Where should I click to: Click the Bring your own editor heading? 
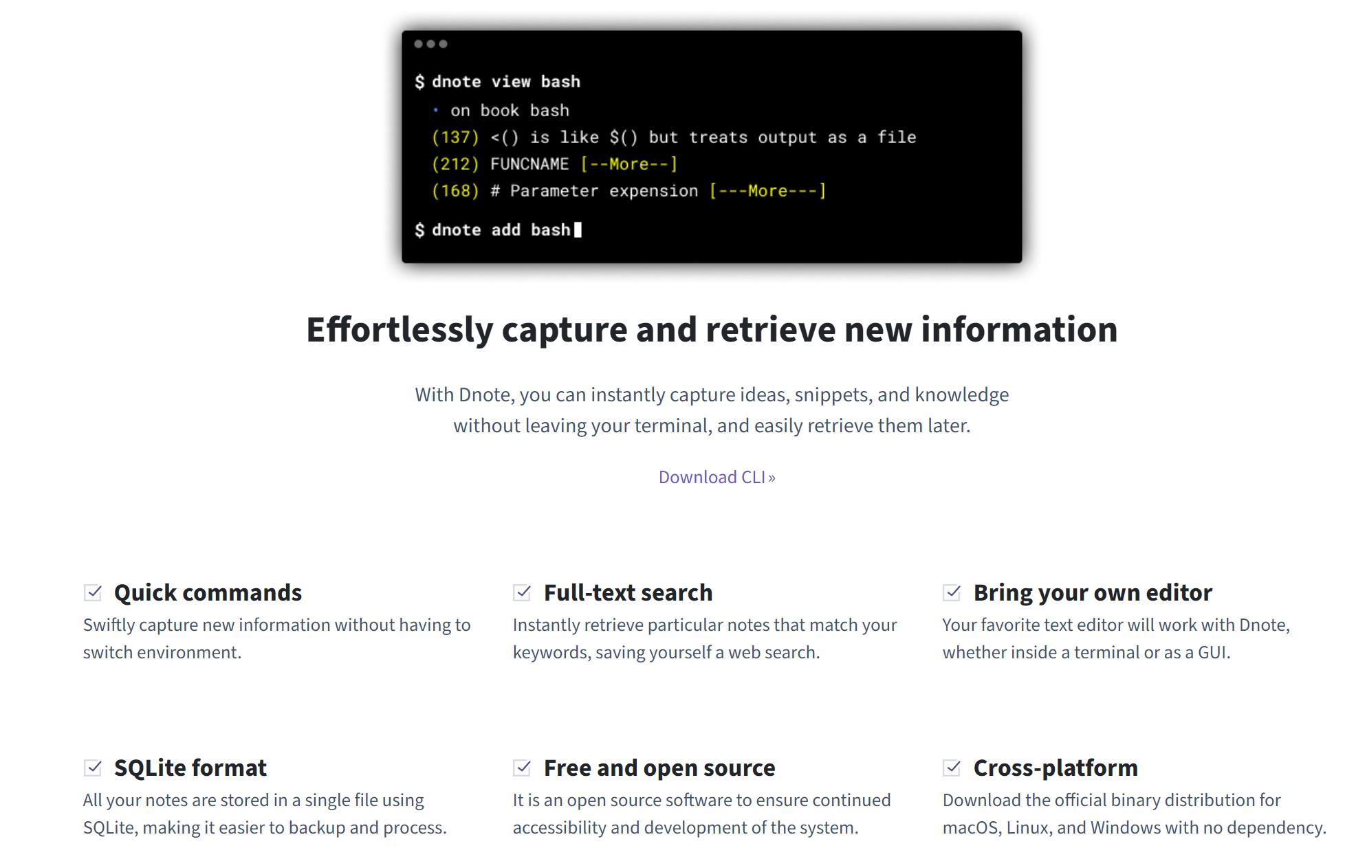1092,592
